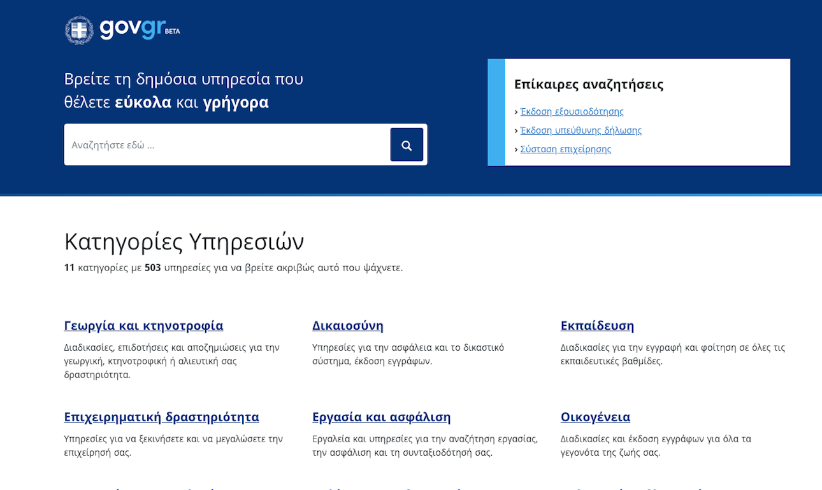Select the Εργασία και ασφάλιση category
The height and width of the screenshot is (490, 822).
click(381, 417)
